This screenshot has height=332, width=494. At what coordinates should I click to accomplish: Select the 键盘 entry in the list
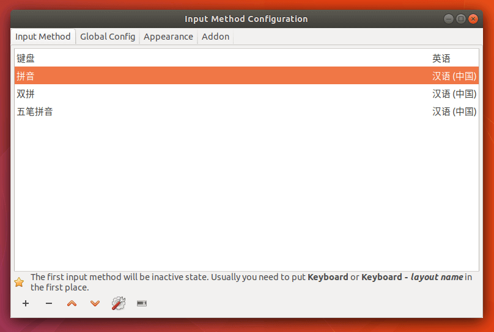click(26, 59)
